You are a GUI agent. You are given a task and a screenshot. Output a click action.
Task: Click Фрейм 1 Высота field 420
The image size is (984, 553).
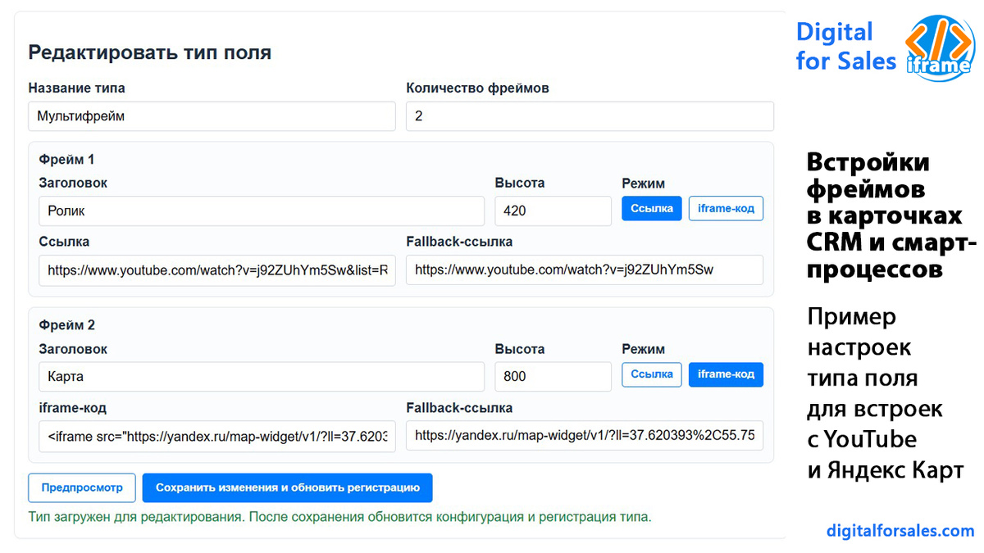(553, 211)
